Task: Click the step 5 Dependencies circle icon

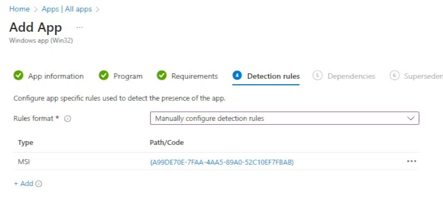Action: click(318, 75)
